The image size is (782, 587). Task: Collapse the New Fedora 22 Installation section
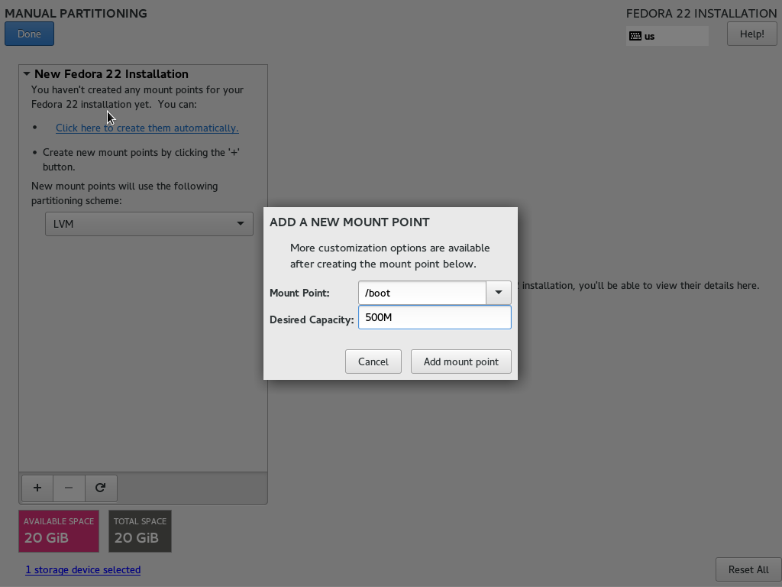27,74
